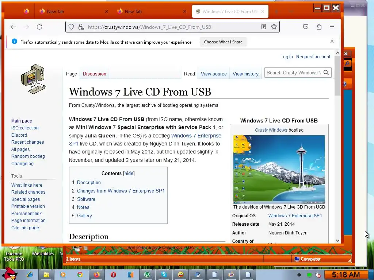Open Windows 7 Enterprise SP1 link in infobox
The image size is (374, 280).
click(x=295, y=216)
